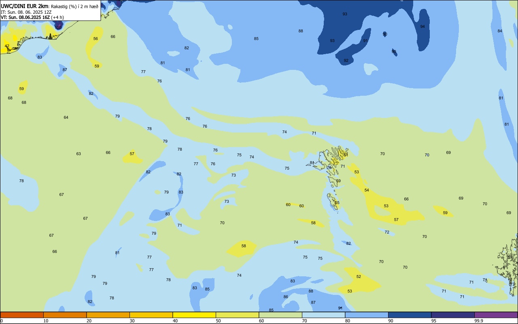The image size is (518, 324).
Task: Pick the 60–70 light green legend swatch
Action: click(280, 315)
